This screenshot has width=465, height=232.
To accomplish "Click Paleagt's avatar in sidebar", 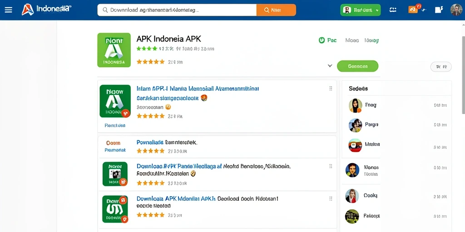I will click(x=352, y=216).
